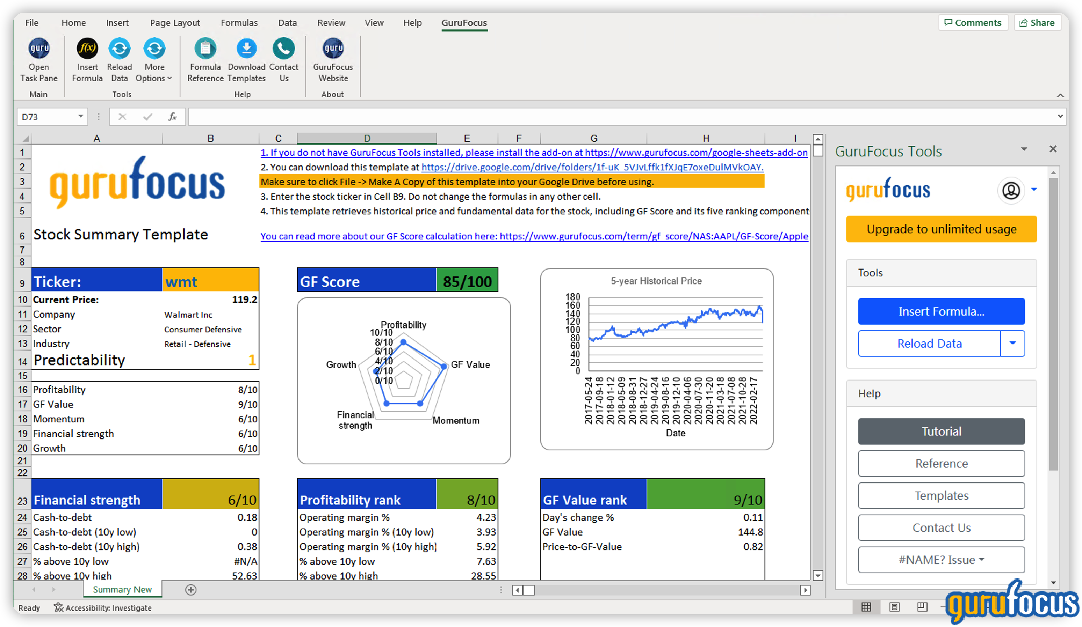The width and height of the screenshot is (1082, 627).
Task: Click the Reload Data ribbon icon
Action: tap(120, 49)
